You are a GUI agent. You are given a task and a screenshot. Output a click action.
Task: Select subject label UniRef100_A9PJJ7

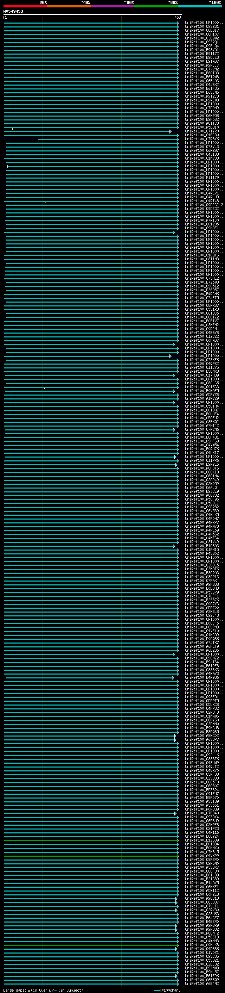coord(202,65)
